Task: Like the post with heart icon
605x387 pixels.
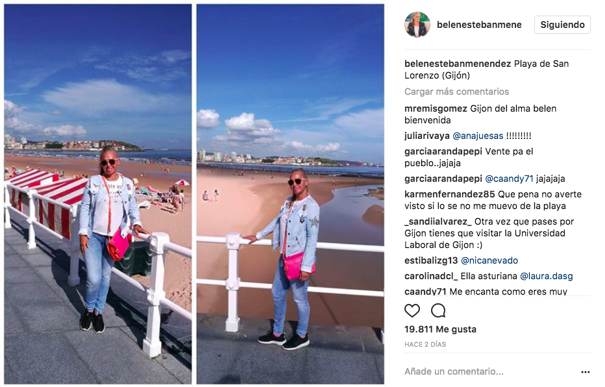Action: pyautogui.click(x=412, y=310)
